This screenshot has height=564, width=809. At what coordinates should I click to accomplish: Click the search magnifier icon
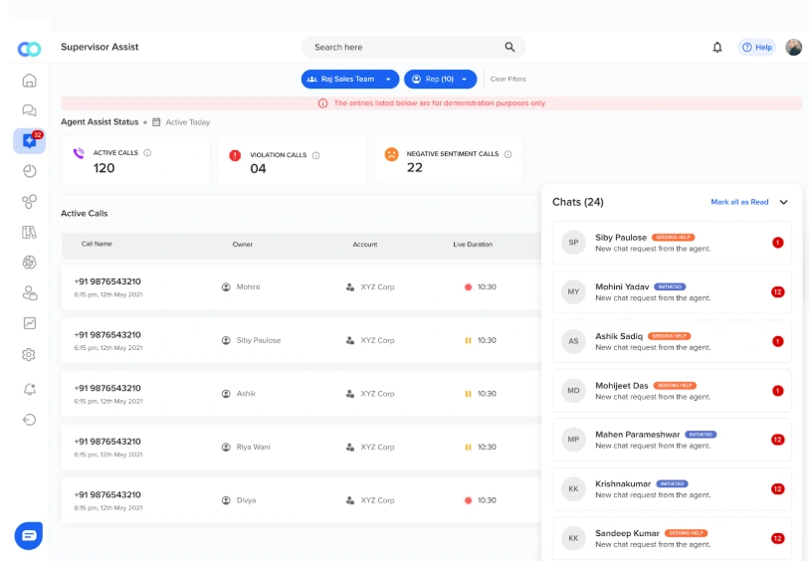coord(509,47)
